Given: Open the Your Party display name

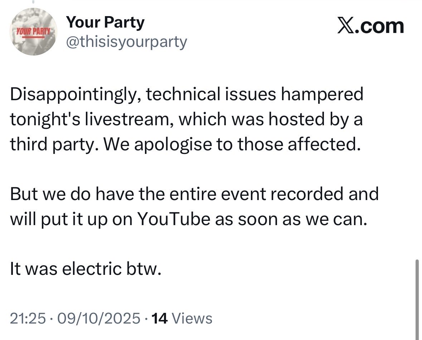Looking at the screenshot, I should [x=106, y=23].
